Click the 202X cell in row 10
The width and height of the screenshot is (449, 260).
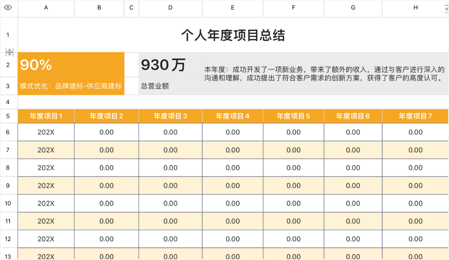[46, 203]
